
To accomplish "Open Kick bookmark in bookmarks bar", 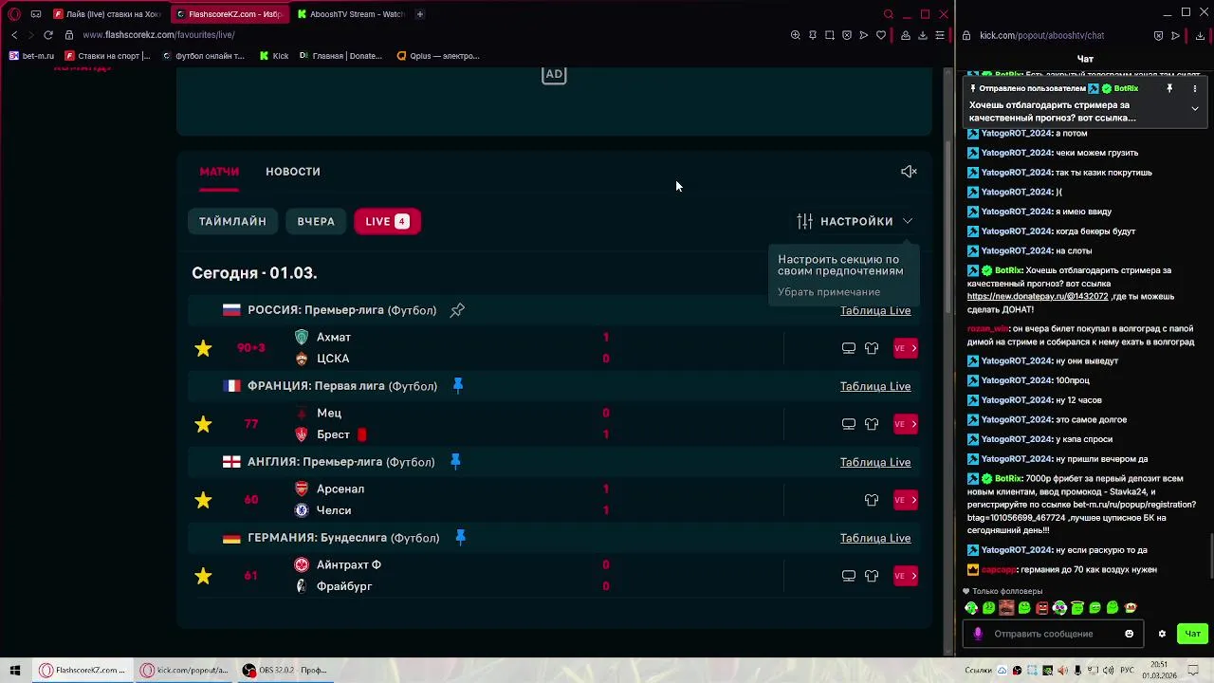I will tap(274, 56).
